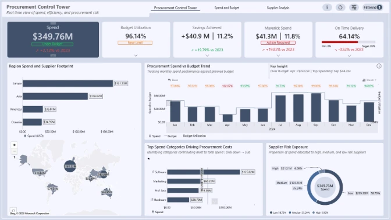Screen dimensions: 391x220
Task: Select the IT Software category bar
Action: click(x=204, y=172)
